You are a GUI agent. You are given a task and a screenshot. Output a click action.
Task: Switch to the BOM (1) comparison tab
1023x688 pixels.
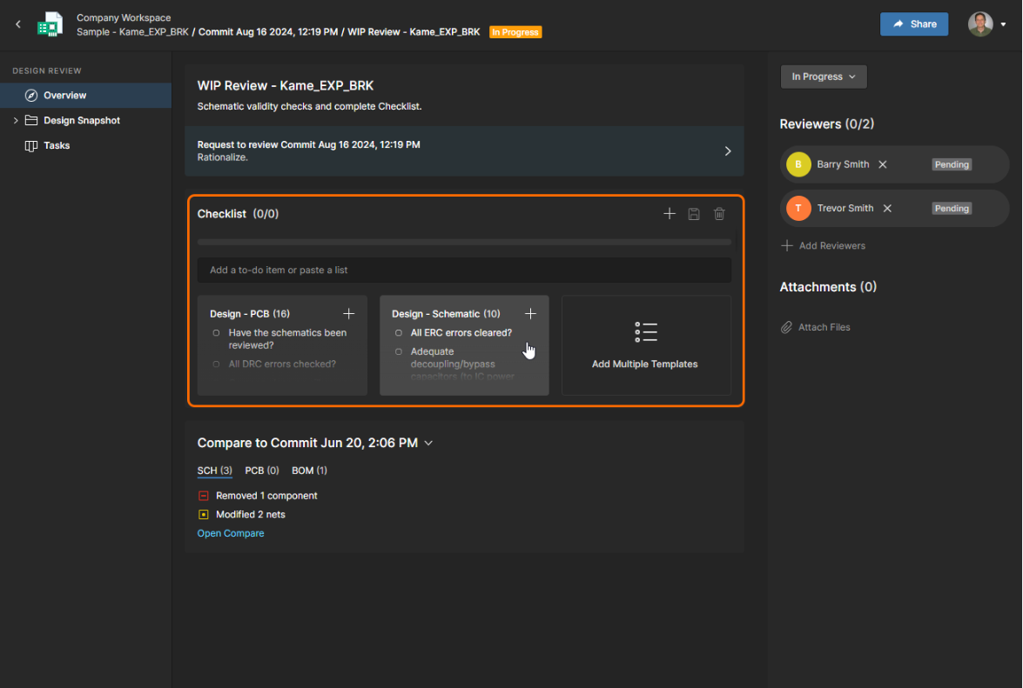point(309,471)
